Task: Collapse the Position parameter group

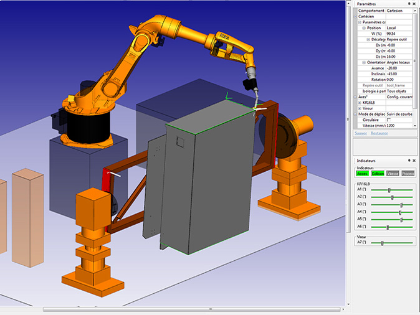Action: [x=364, y=28]
